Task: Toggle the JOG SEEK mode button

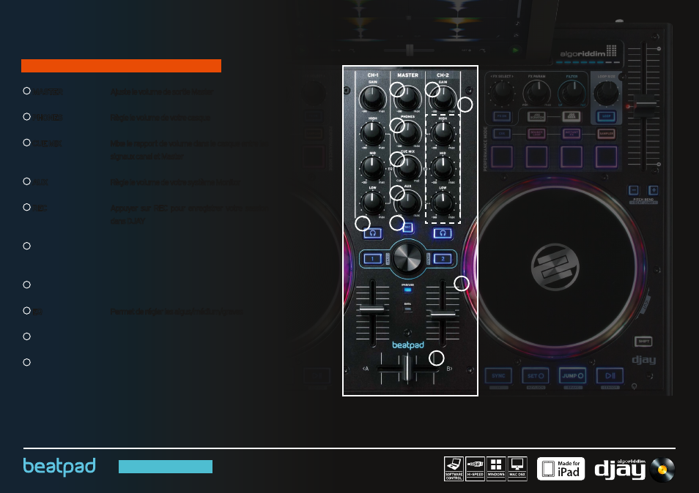Action: click(x=571, y=116)
